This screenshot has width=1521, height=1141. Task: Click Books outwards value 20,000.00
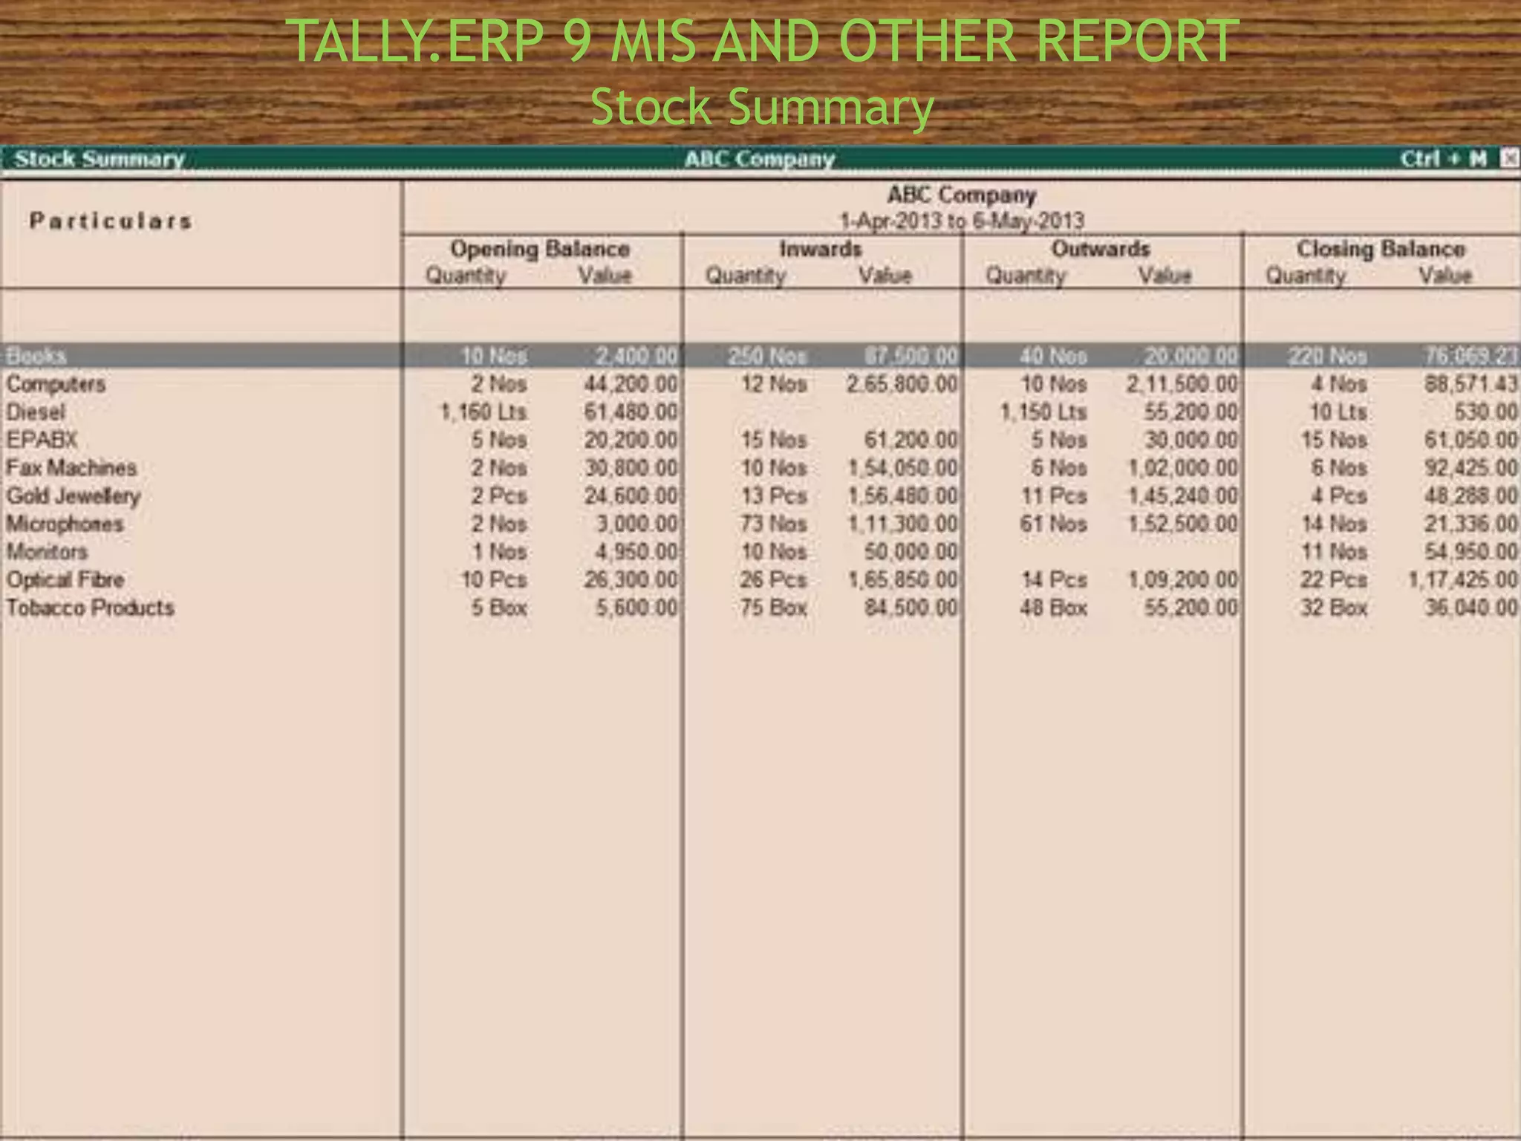[x=1191, y=356]
